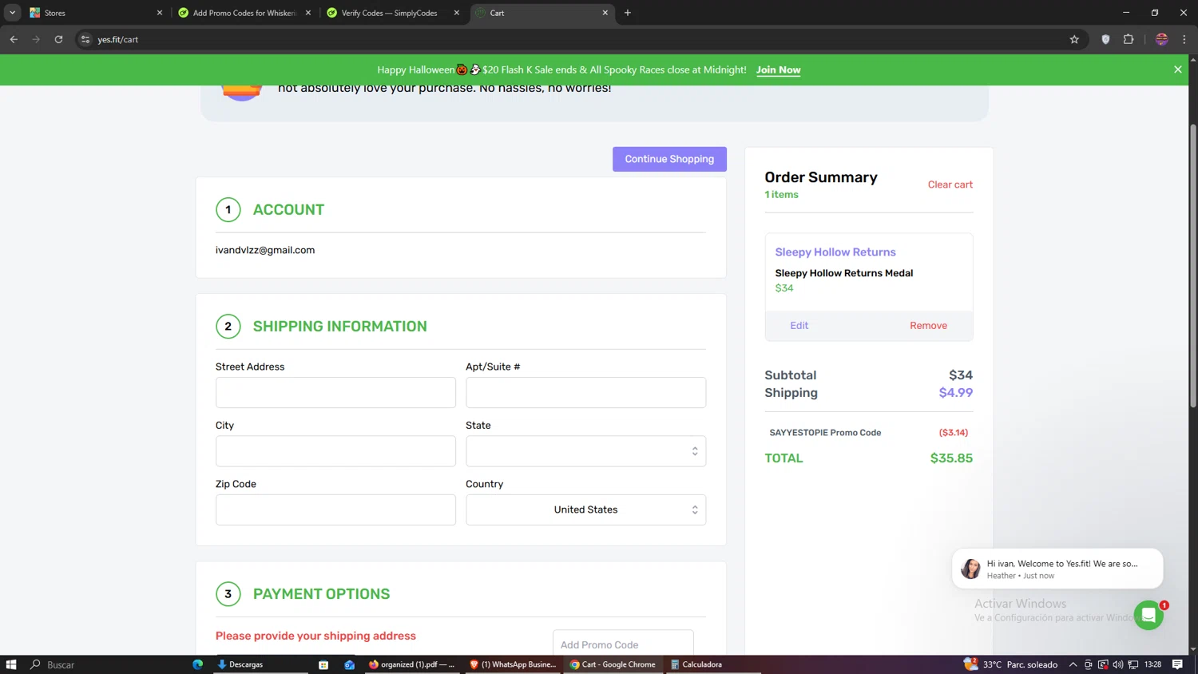Click the ivandvlzz@gmail.com account email

265,250
